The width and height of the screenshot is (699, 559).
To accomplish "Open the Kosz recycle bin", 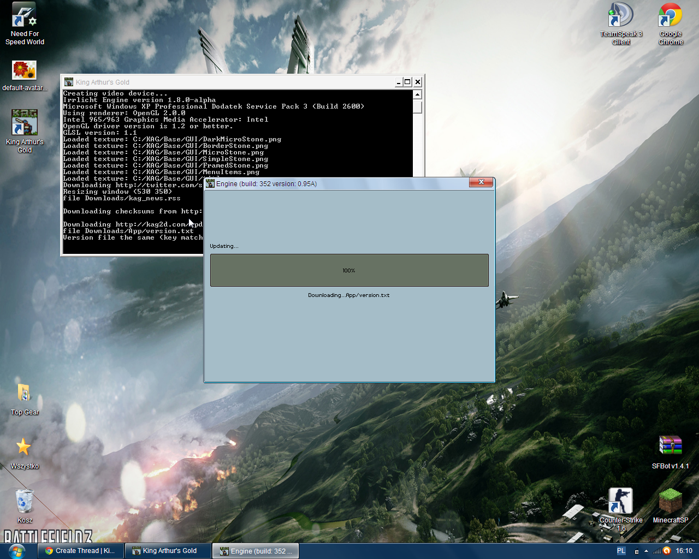I will (24, 506).
